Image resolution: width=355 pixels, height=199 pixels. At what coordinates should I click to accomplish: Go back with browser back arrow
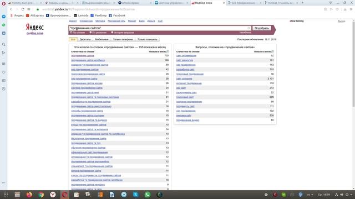[11, 9]
